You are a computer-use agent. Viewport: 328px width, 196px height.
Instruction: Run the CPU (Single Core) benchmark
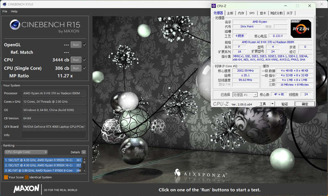click(x=76, y=68)
